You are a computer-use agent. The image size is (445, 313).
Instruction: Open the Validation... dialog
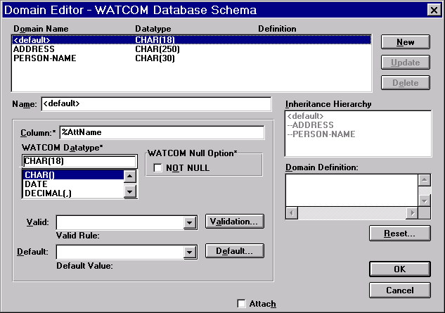pos(234,222)
